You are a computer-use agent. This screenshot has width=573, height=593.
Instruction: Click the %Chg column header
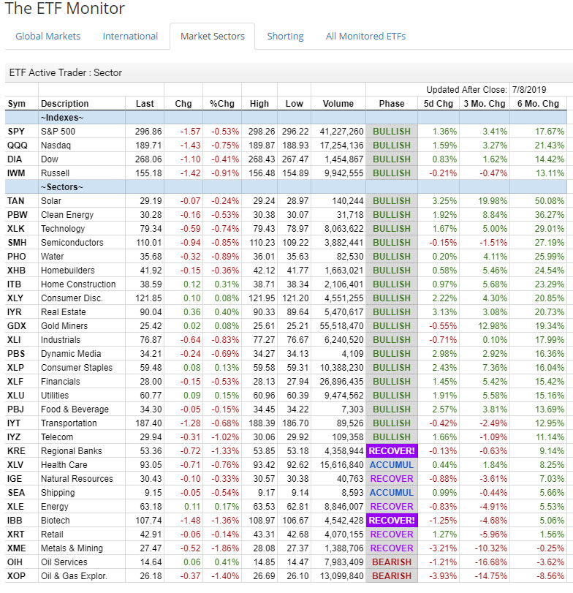point(222,104)
